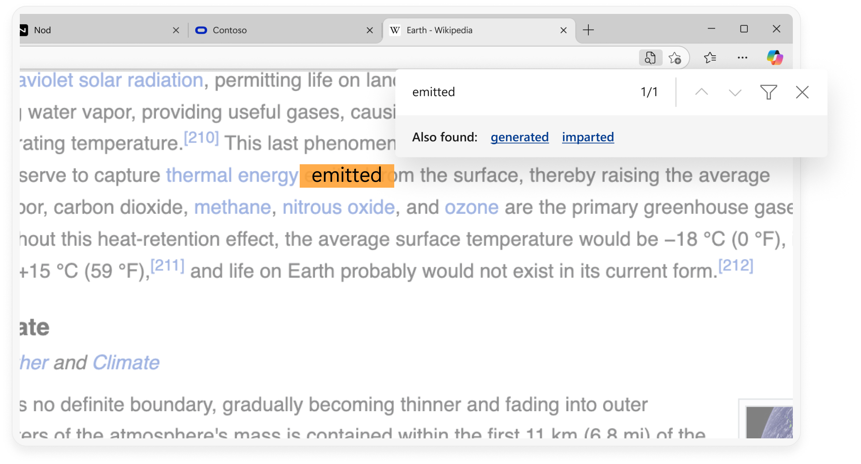Image resolution: width=861 pixels, height=464 pixels.
Task: Close the Earth - Wikipedia tab
Action: point(563,30)
